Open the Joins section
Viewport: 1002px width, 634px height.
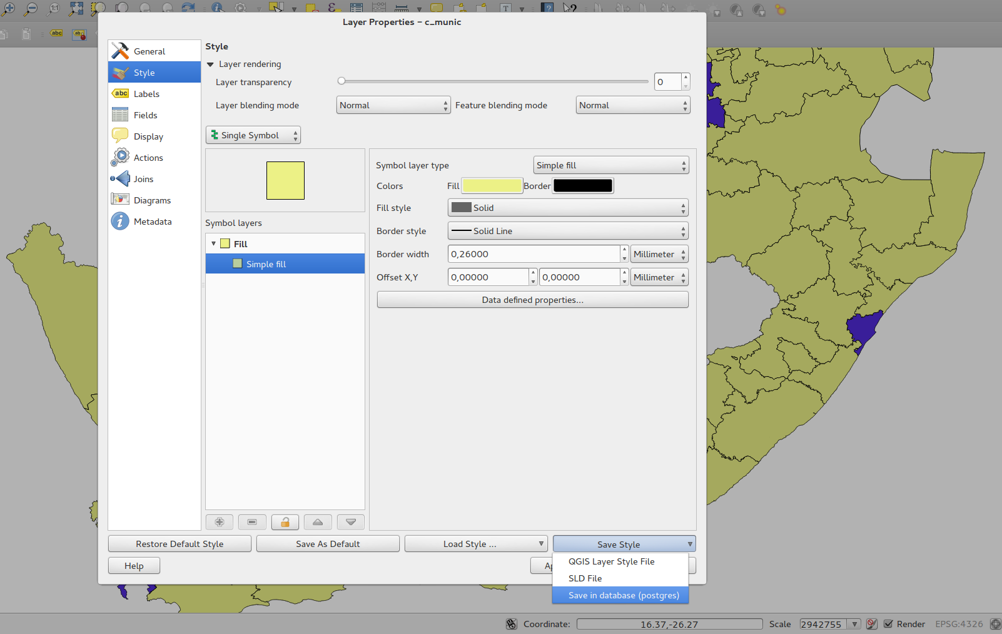point(143,179)
